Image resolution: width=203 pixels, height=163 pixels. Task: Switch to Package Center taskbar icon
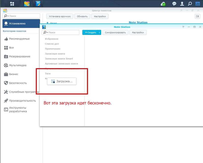pos(27,4)
